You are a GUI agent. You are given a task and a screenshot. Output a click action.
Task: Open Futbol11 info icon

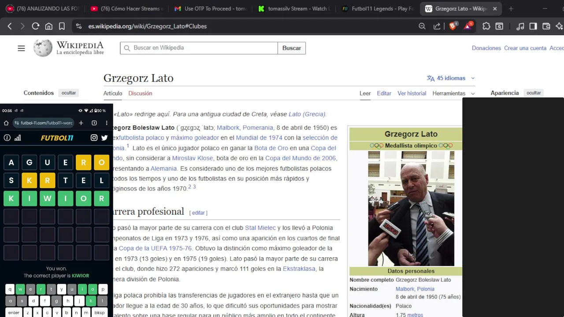(7, 138)
